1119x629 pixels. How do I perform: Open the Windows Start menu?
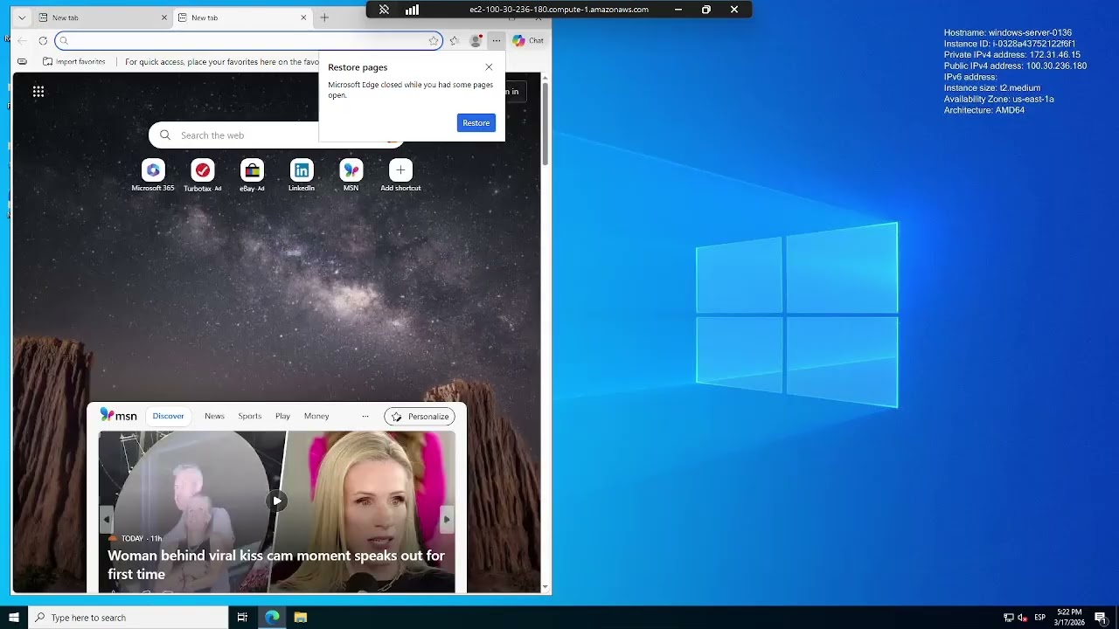[14, 618]
